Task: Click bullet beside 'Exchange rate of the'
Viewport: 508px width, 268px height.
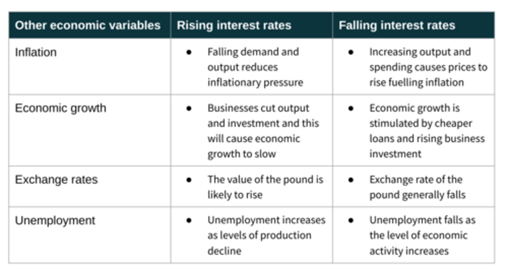Action: (351, 179)
